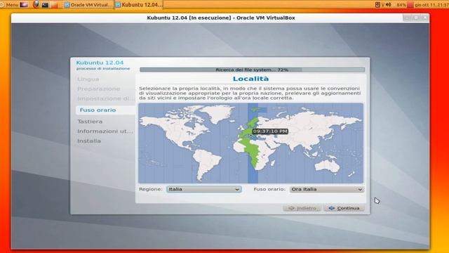Switch to Oracle VM VirtualBox taskbar entry

click(x=88, y=5)
